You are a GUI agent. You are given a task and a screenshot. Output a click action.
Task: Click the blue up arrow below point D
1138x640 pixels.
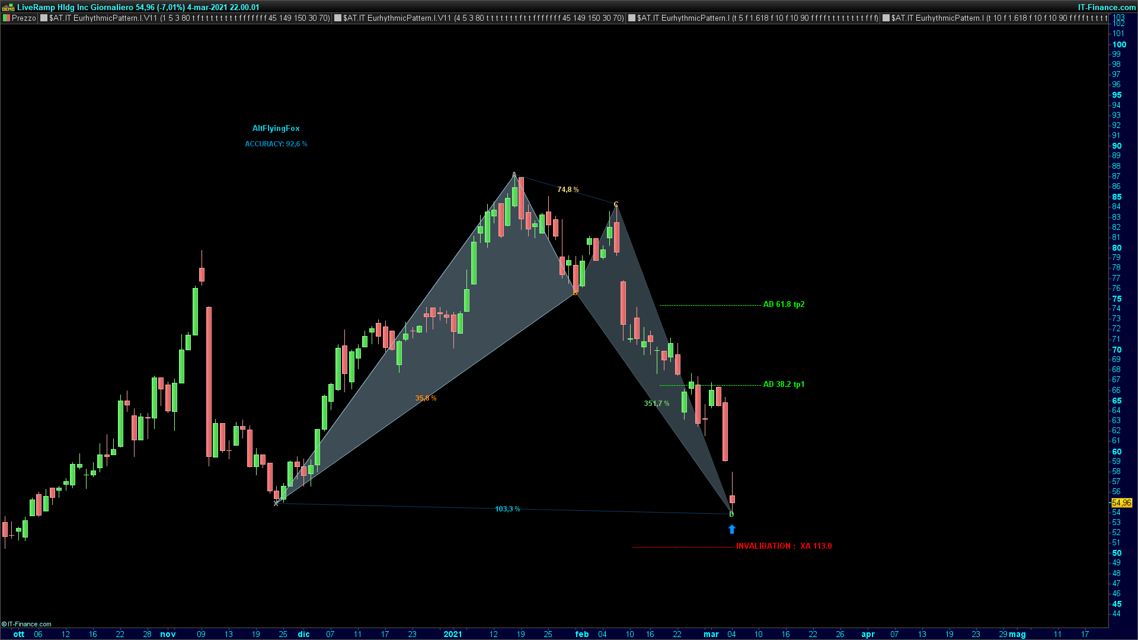point(732,529)
